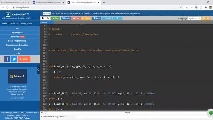Image resolution: width=213 pixels, height=120 pixels.
Task: Click line 122 c = black_76 call
Action: pos(101,104)
